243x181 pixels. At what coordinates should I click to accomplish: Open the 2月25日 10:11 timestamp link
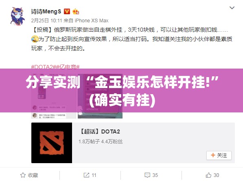click(46, 21)
